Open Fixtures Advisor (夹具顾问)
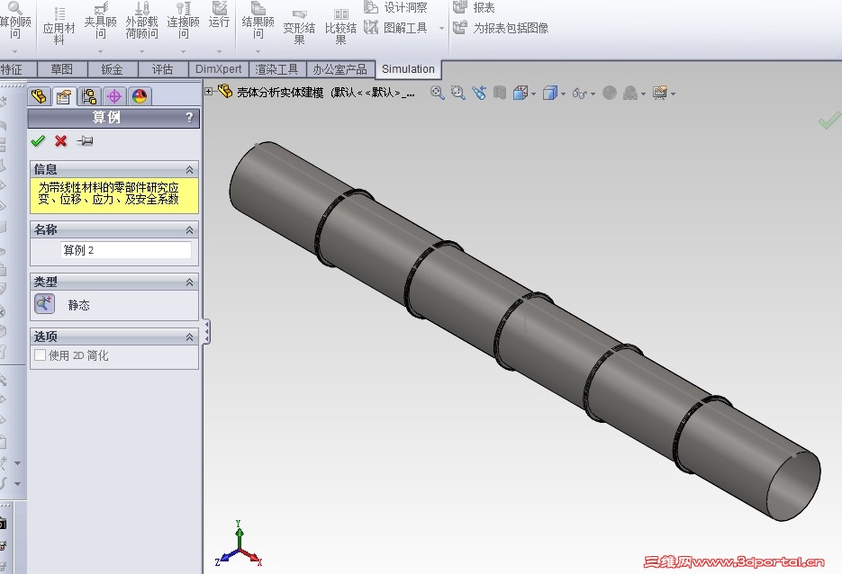 101,21
